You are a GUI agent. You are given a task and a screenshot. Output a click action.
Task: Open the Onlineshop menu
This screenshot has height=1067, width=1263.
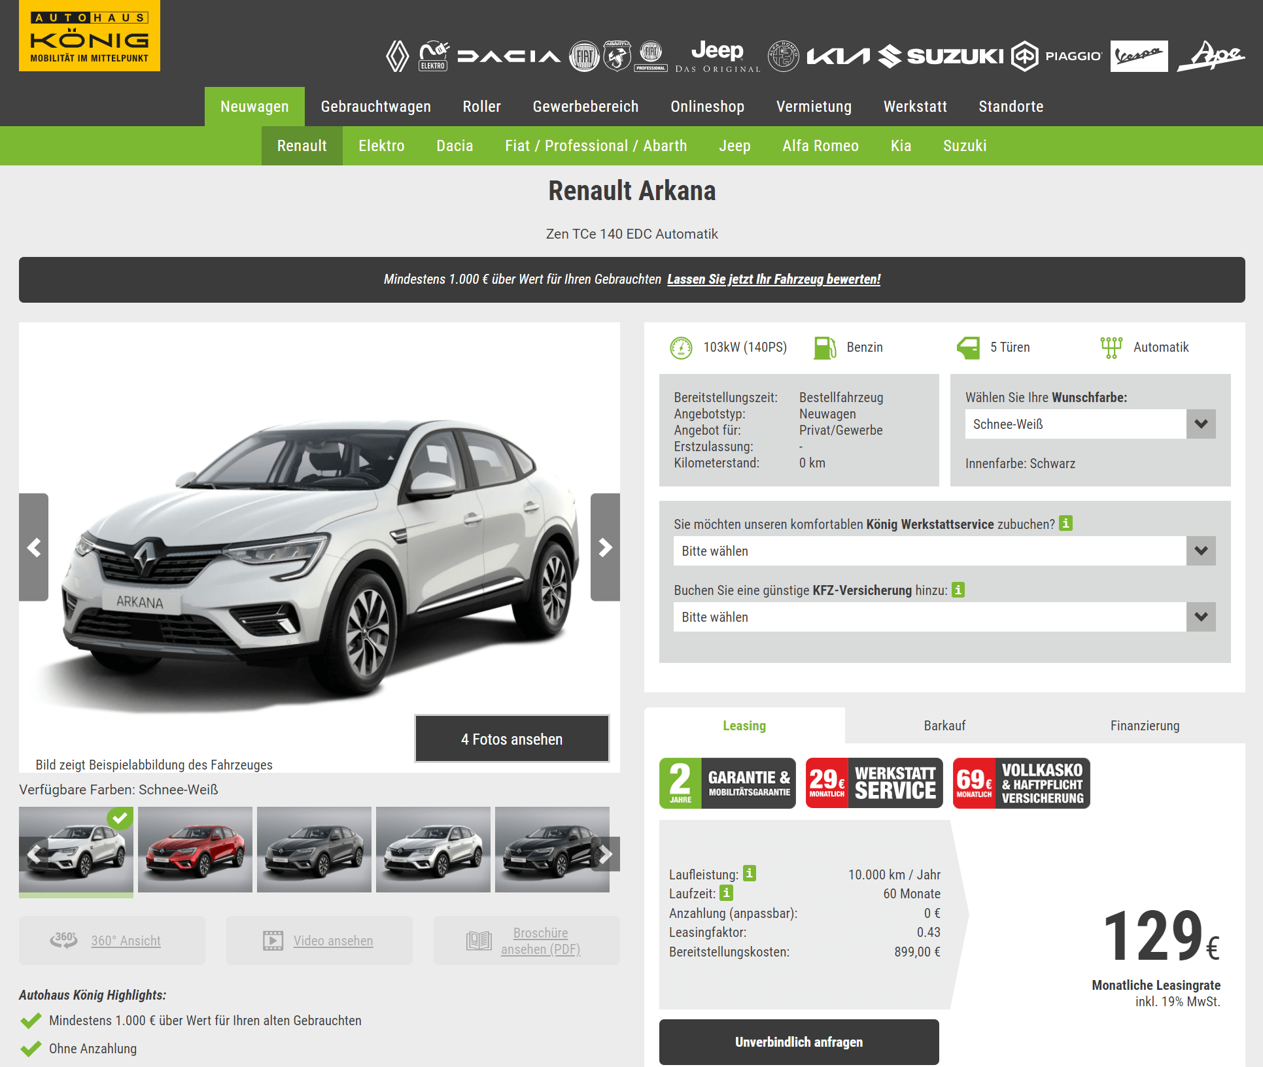(x=708, y=107)
